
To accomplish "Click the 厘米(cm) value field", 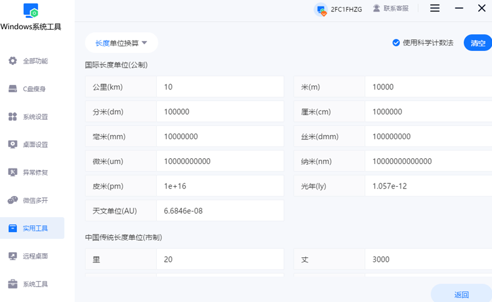I will 428,111.
